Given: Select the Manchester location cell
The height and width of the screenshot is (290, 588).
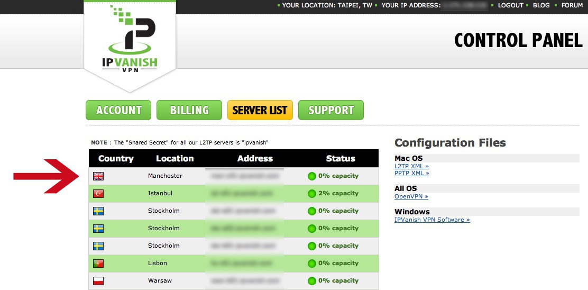Looking at the screenshot, I should coord(165,176).
